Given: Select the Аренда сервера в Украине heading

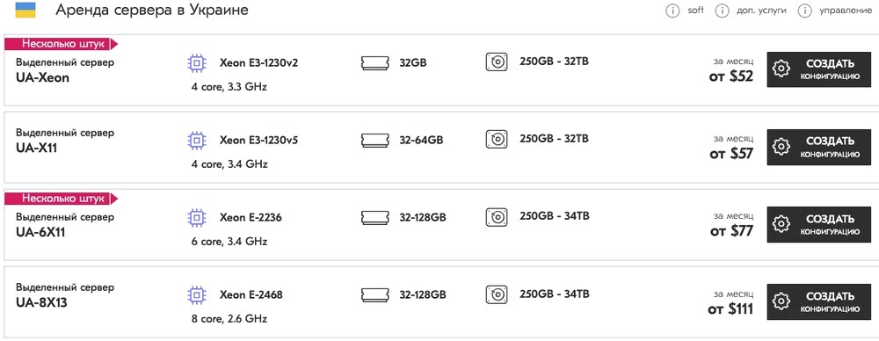Looking at the screenshot, I should pos(152,10).
